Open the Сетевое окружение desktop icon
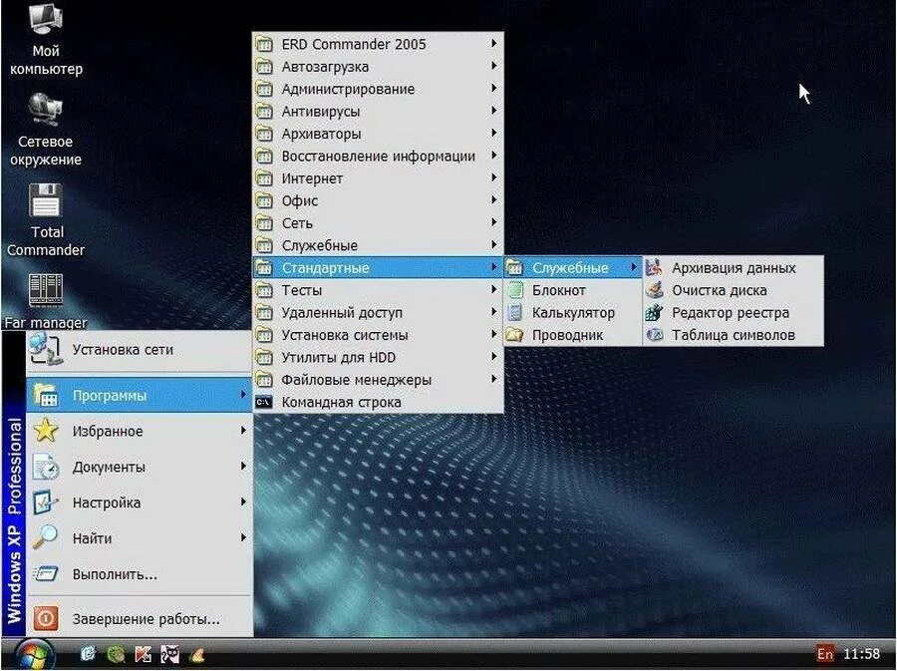Image resolution: width=897 pixels, height=671 pixels. click(x=46, y=130)
